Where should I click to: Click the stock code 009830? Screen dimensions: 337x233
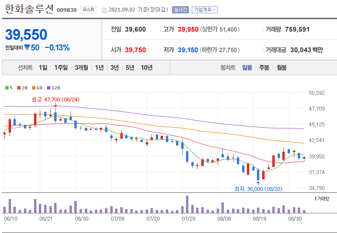[x=67, y=10]
